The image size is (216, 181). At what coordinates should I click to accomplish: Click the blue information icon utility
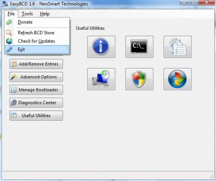(101, 47)
